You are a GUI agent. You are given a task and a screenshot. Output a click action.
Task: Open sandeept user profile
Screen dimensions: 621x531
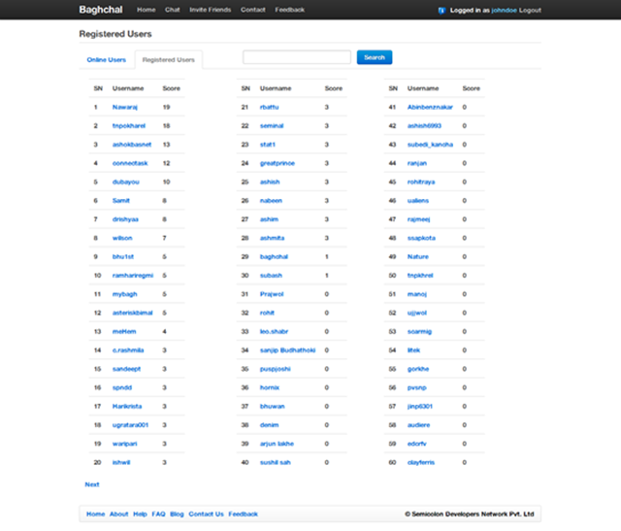[126, 369]
